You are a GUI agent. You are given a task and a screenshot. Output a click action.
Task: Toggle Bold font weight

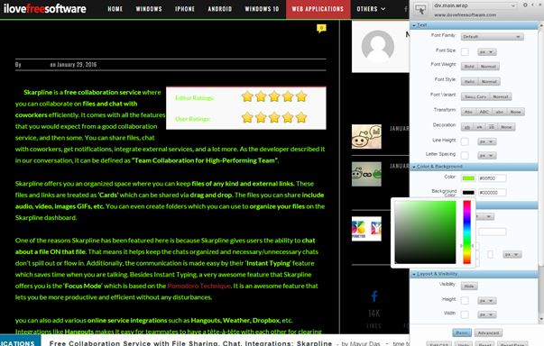coord(469,67)
